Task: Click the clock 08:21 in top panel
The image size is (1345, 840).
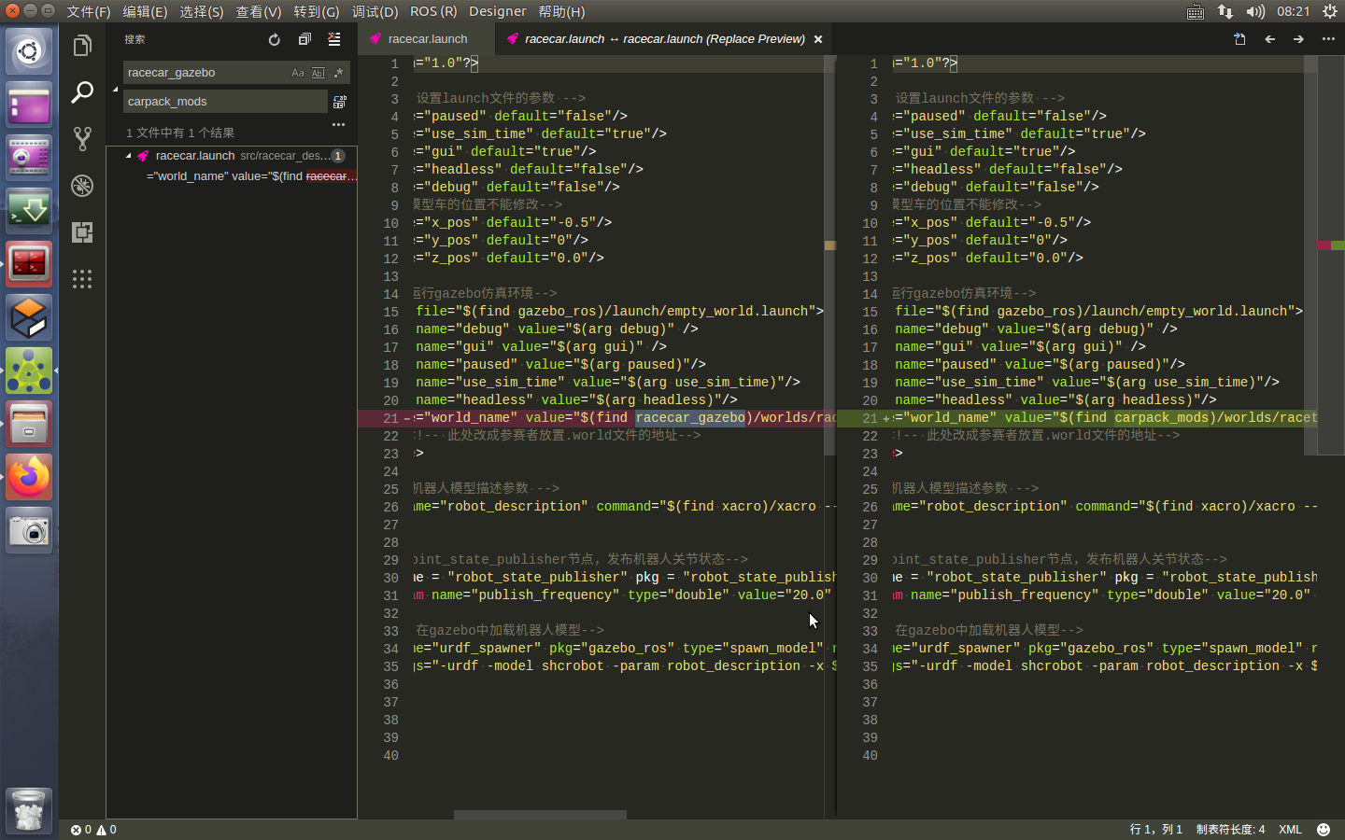Action: (x=1293, y=11)
